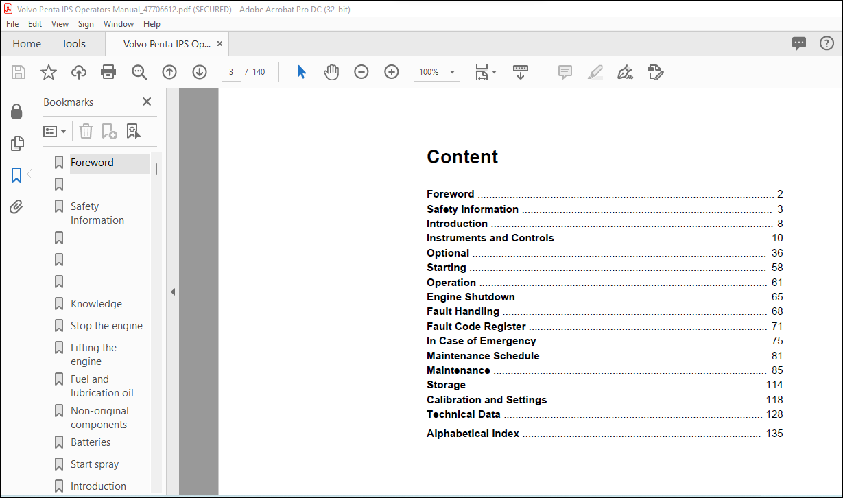Screen dimensions: 843x498
Task: Close the Volvo Penta IPS document tab
Action: (x=219, y=43)
